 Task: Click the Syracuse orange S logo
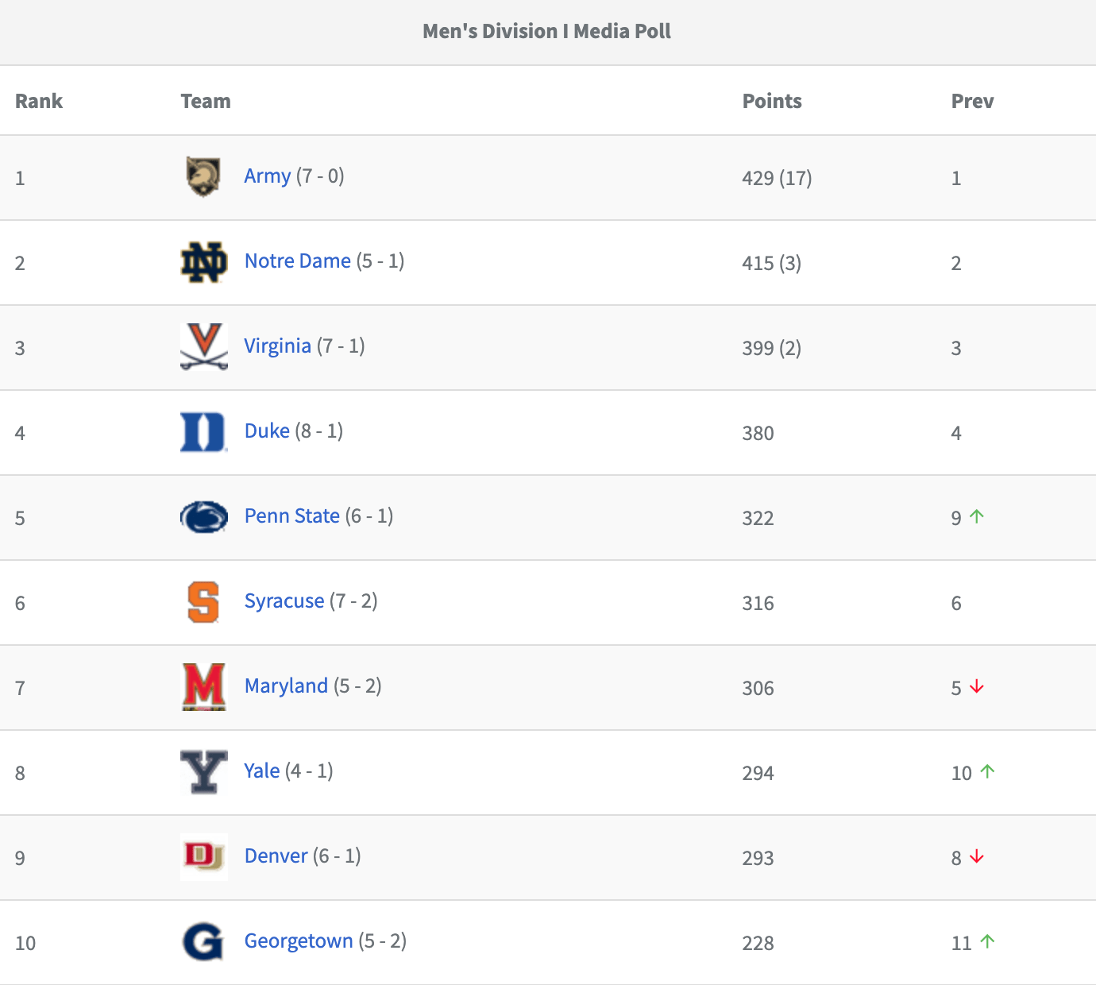click(203, 602)
